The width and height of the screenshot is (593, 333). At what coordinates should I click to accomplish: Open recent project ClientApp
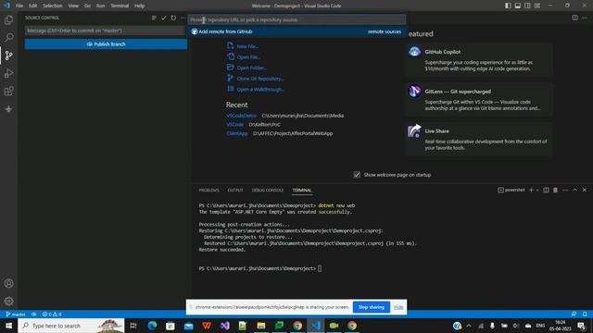click(x=237, y=133)
